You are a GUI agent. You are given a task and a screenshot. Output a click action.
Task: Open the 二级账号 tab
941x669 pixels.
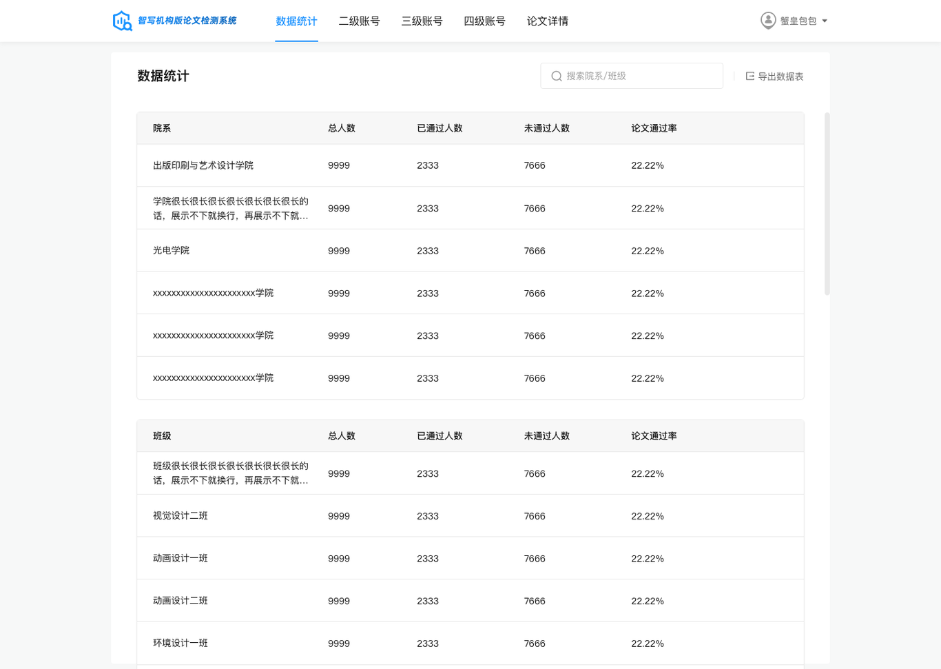click(359, 21)
